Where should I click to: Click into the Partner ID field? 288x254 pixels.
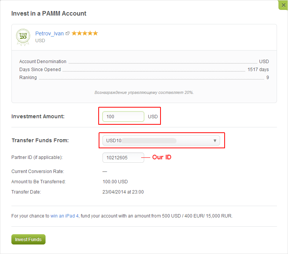point(123,157)
